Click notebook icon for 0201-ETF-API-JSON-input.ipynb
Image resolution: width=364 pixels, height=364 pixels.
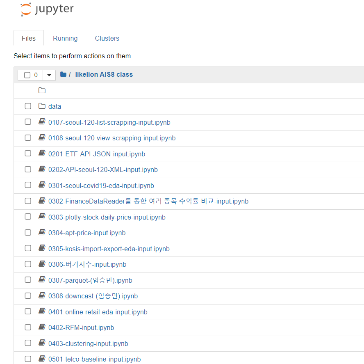[42, 153]
